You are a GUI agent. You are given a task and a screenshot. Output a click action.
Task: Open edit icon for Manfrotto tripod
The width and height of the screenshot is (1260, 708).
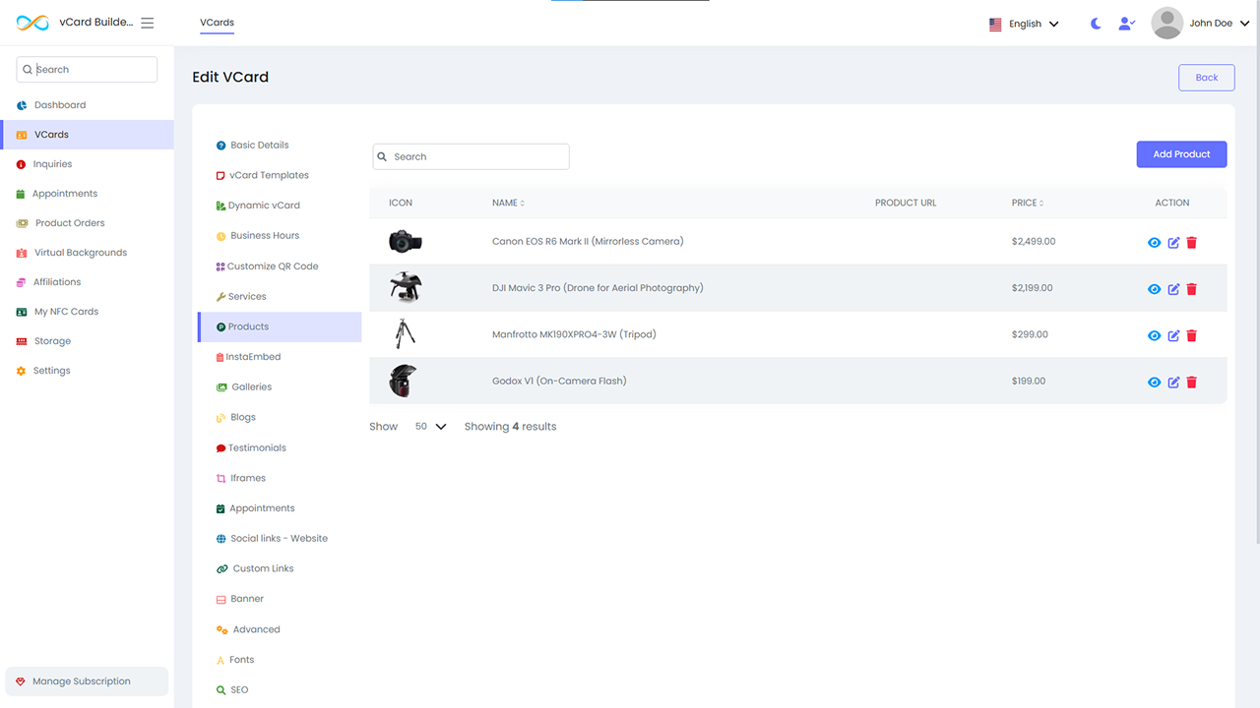1173,335
